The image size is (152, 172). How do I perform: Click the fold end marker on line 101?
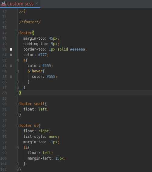click(x=18, y=164)
